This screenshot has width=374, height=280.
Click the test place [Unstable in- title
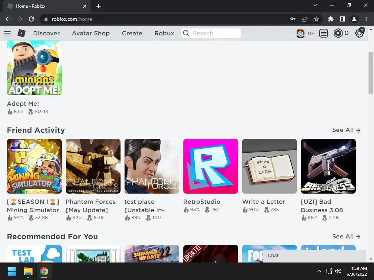coord(144,206)
